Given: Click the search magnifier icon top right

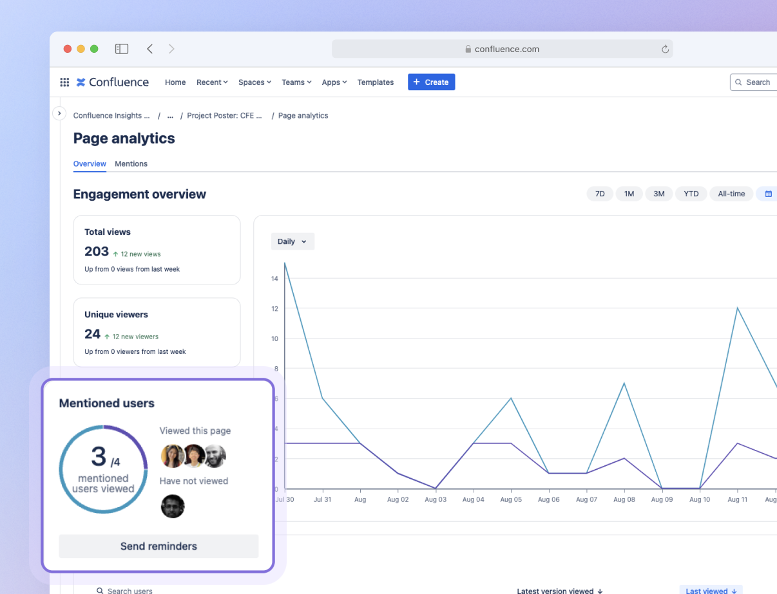Looking at the screenshot, I should point(738,82).
